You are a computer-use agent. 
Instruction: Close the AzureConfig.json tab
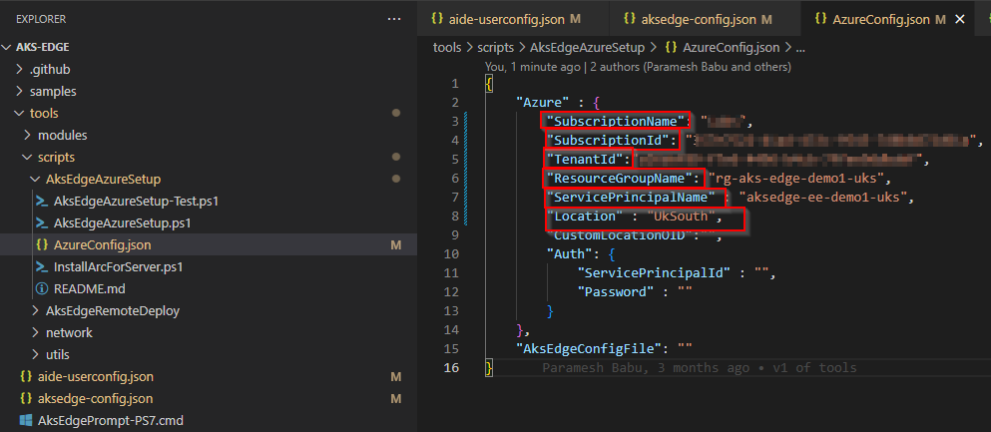[x=960, y=20]
